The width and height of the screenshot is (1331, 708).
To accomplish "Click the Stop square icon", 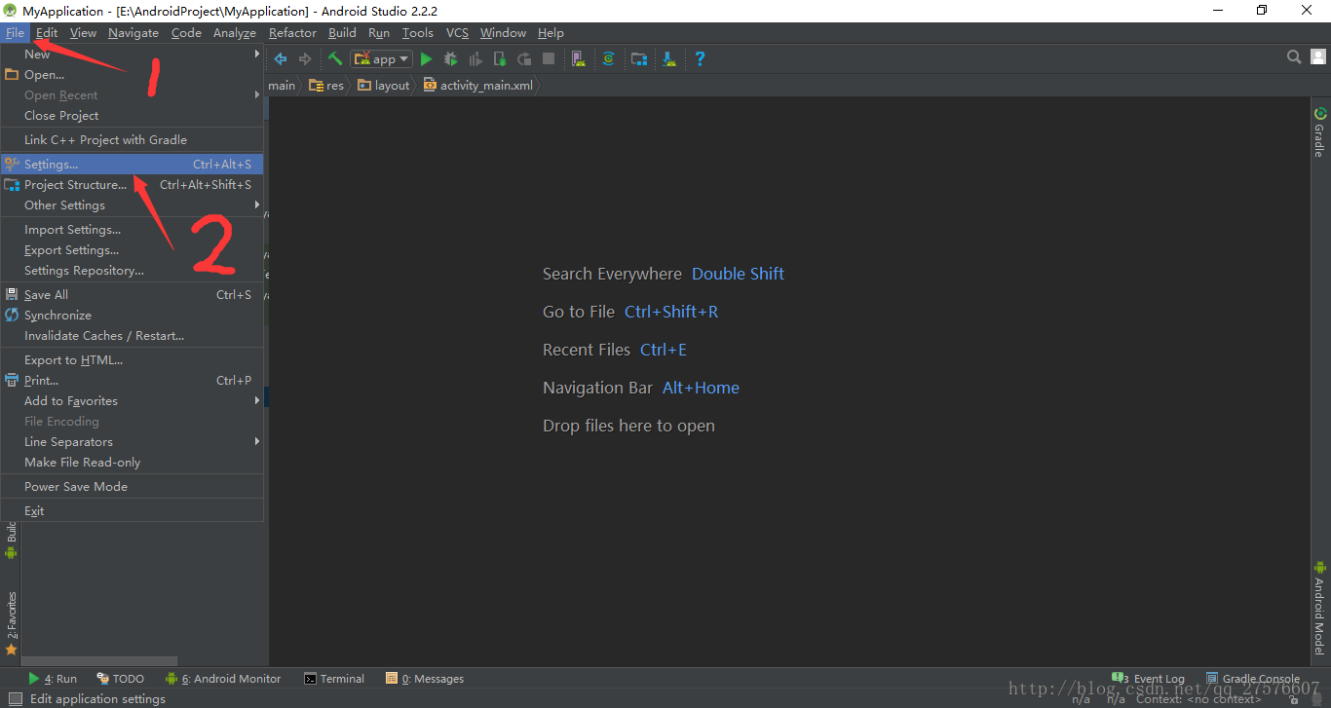I will 549,59.
